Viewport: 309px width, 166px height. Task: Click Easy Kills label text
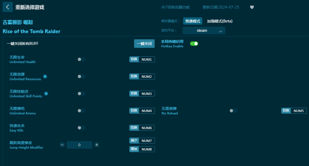(17, 130)
